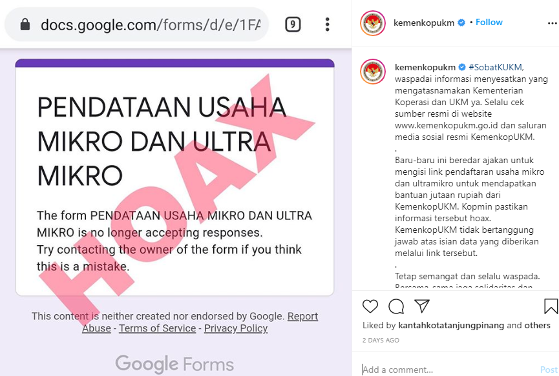Open the Terms of Service link
The width and height of the screenshot is (559, 376).
point(158,328)
